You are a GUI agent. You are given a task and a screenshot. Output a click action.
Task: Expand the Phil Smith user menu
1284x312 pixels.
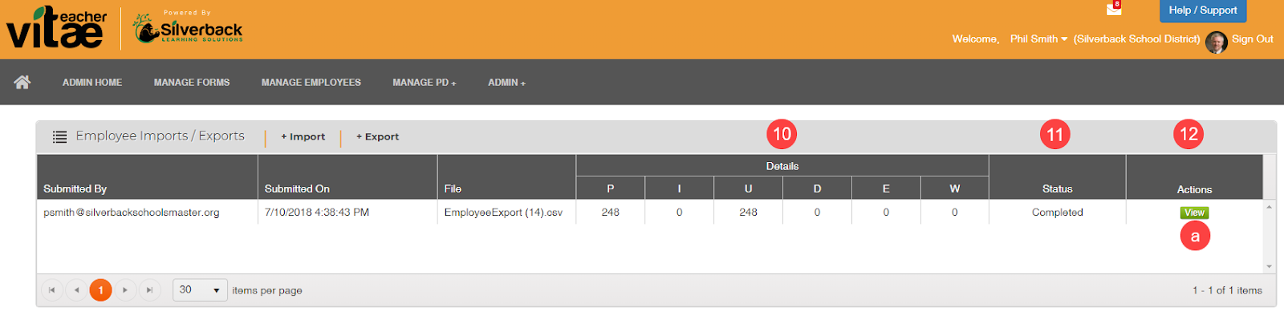[x=1038, y=38]
